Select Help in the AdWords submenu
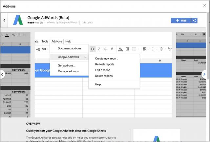The image size is (210, 142). (114, 84)
